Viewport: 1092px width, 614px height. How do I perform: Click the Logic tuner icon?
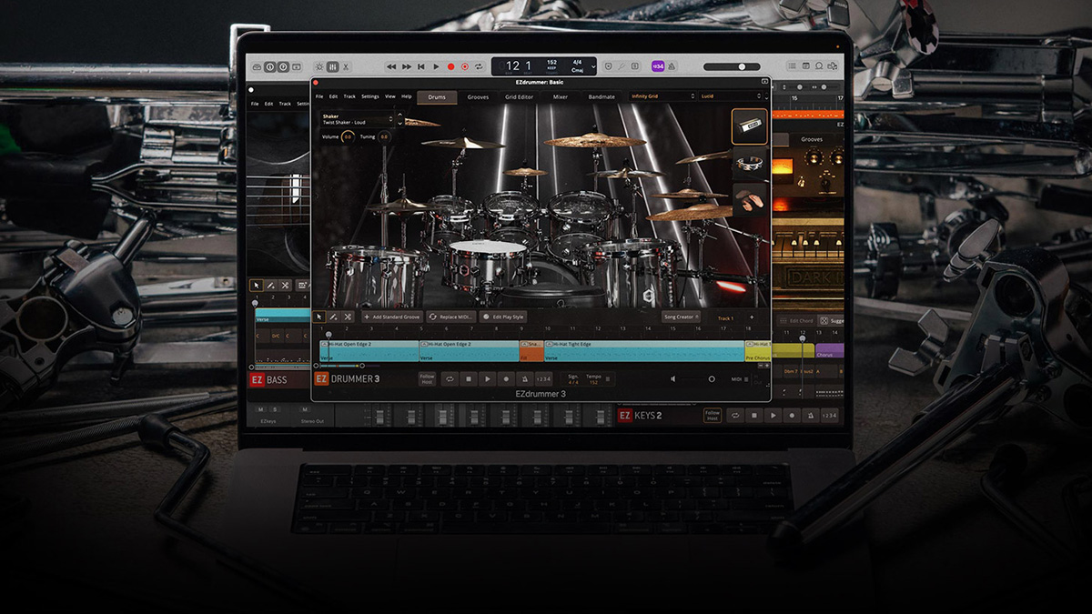[x=621, y=66]
